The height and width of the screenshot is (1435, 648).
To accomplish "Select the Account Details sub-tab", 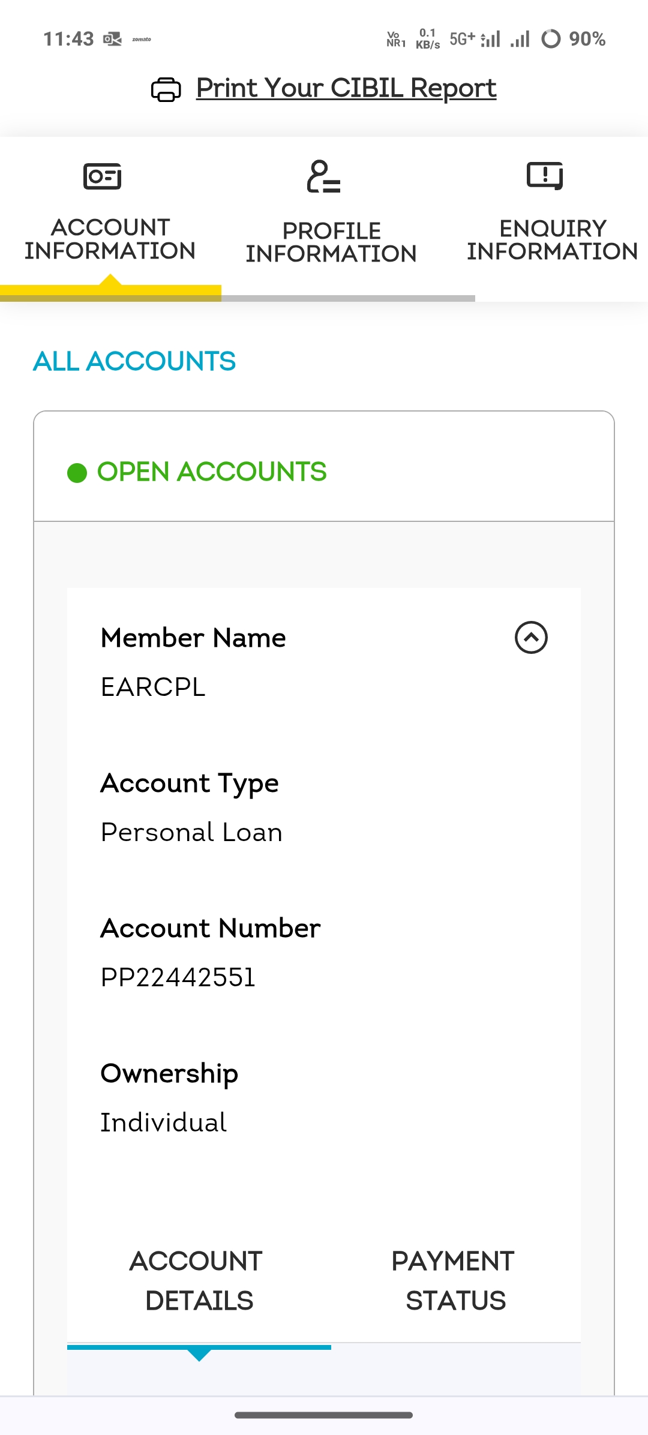I will pyautogui.click(x=199, y=1280).
